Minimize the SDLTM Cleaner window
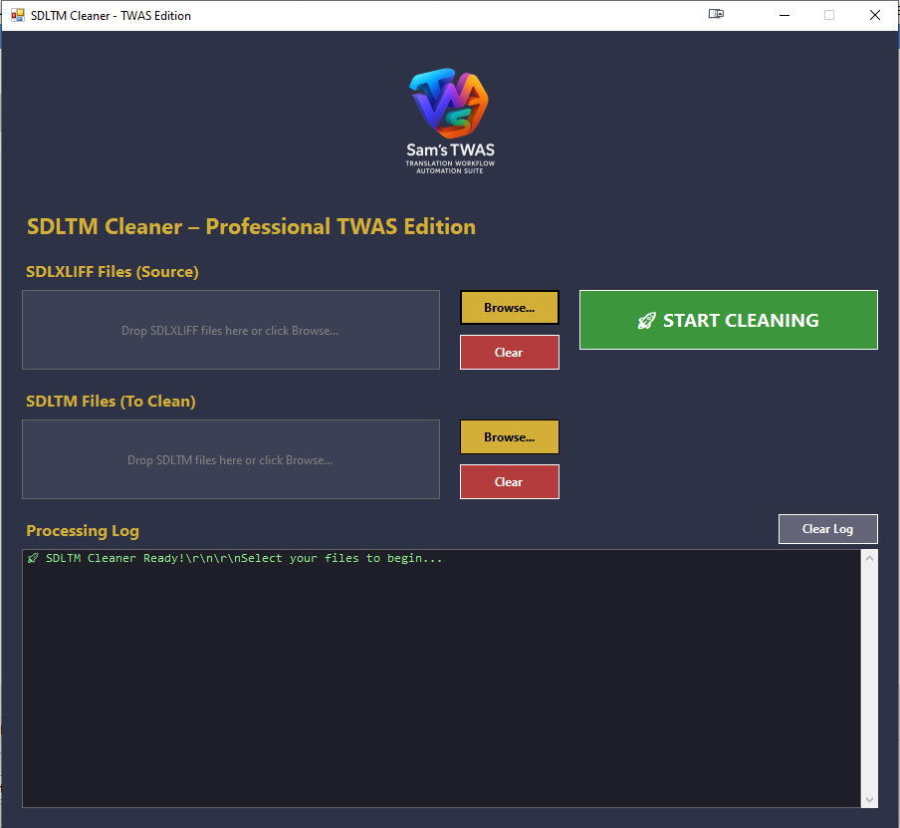Screen dimensions: 900x828 click(785, 16)
